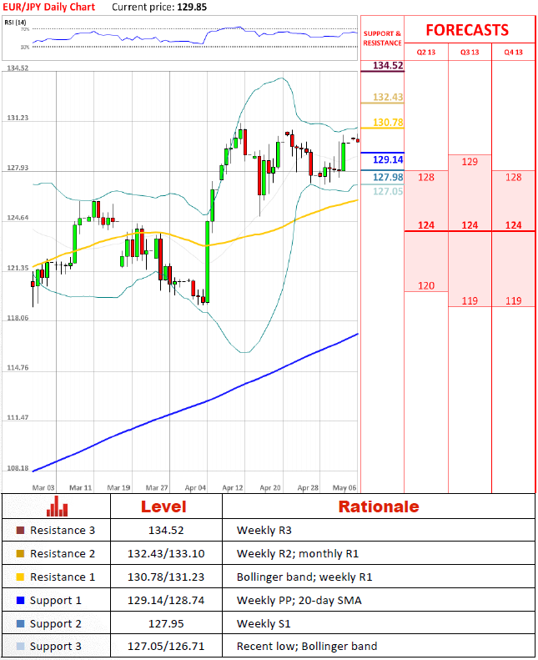This screenshot has height=660, width=538.
Task: Click the 'Recent low; Bollinger band' rationale
Action: pyautogui.click(x=307, y=647)
